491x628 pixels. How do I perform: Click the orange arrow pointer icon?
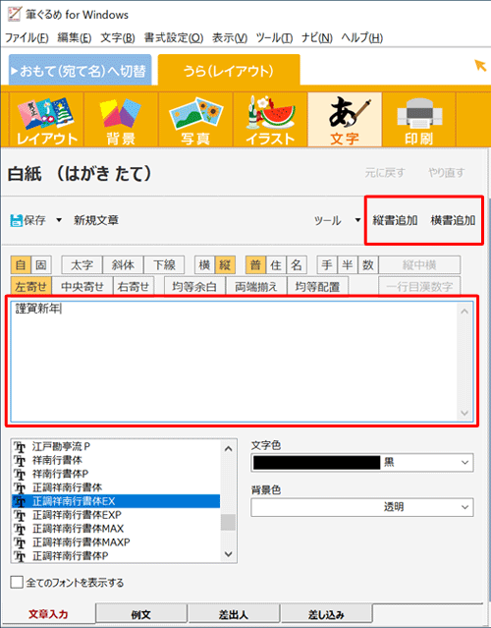pos(480,65)
